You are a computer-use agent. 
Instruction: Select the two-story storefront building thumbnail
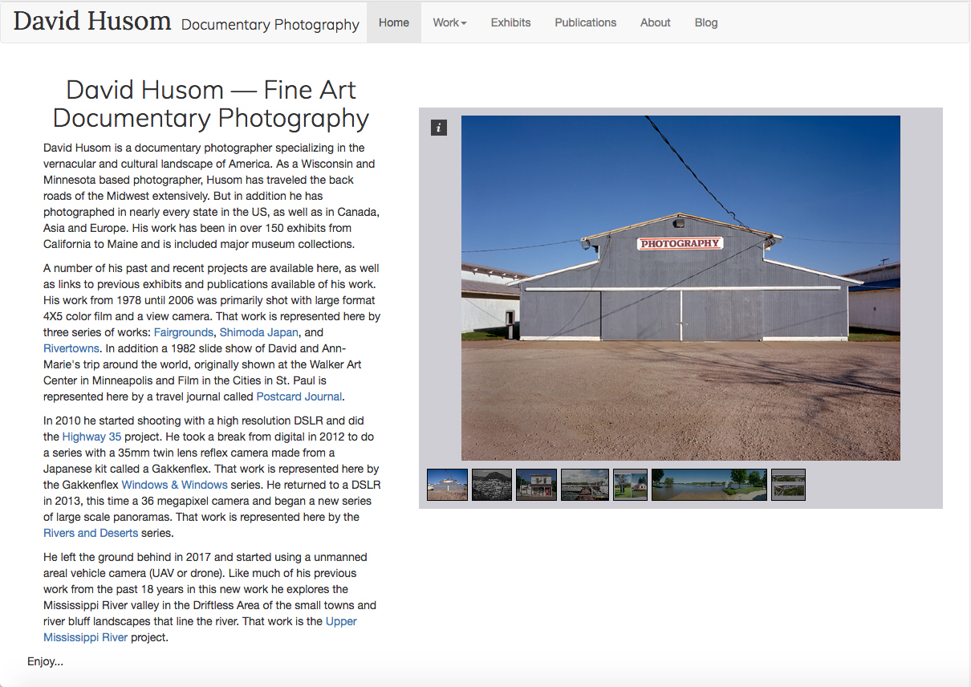[536, 485]
